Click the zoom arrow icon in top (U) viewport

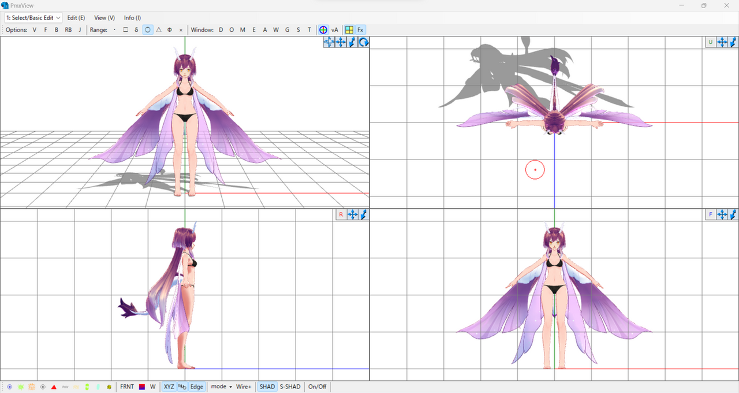click(733, 42)
